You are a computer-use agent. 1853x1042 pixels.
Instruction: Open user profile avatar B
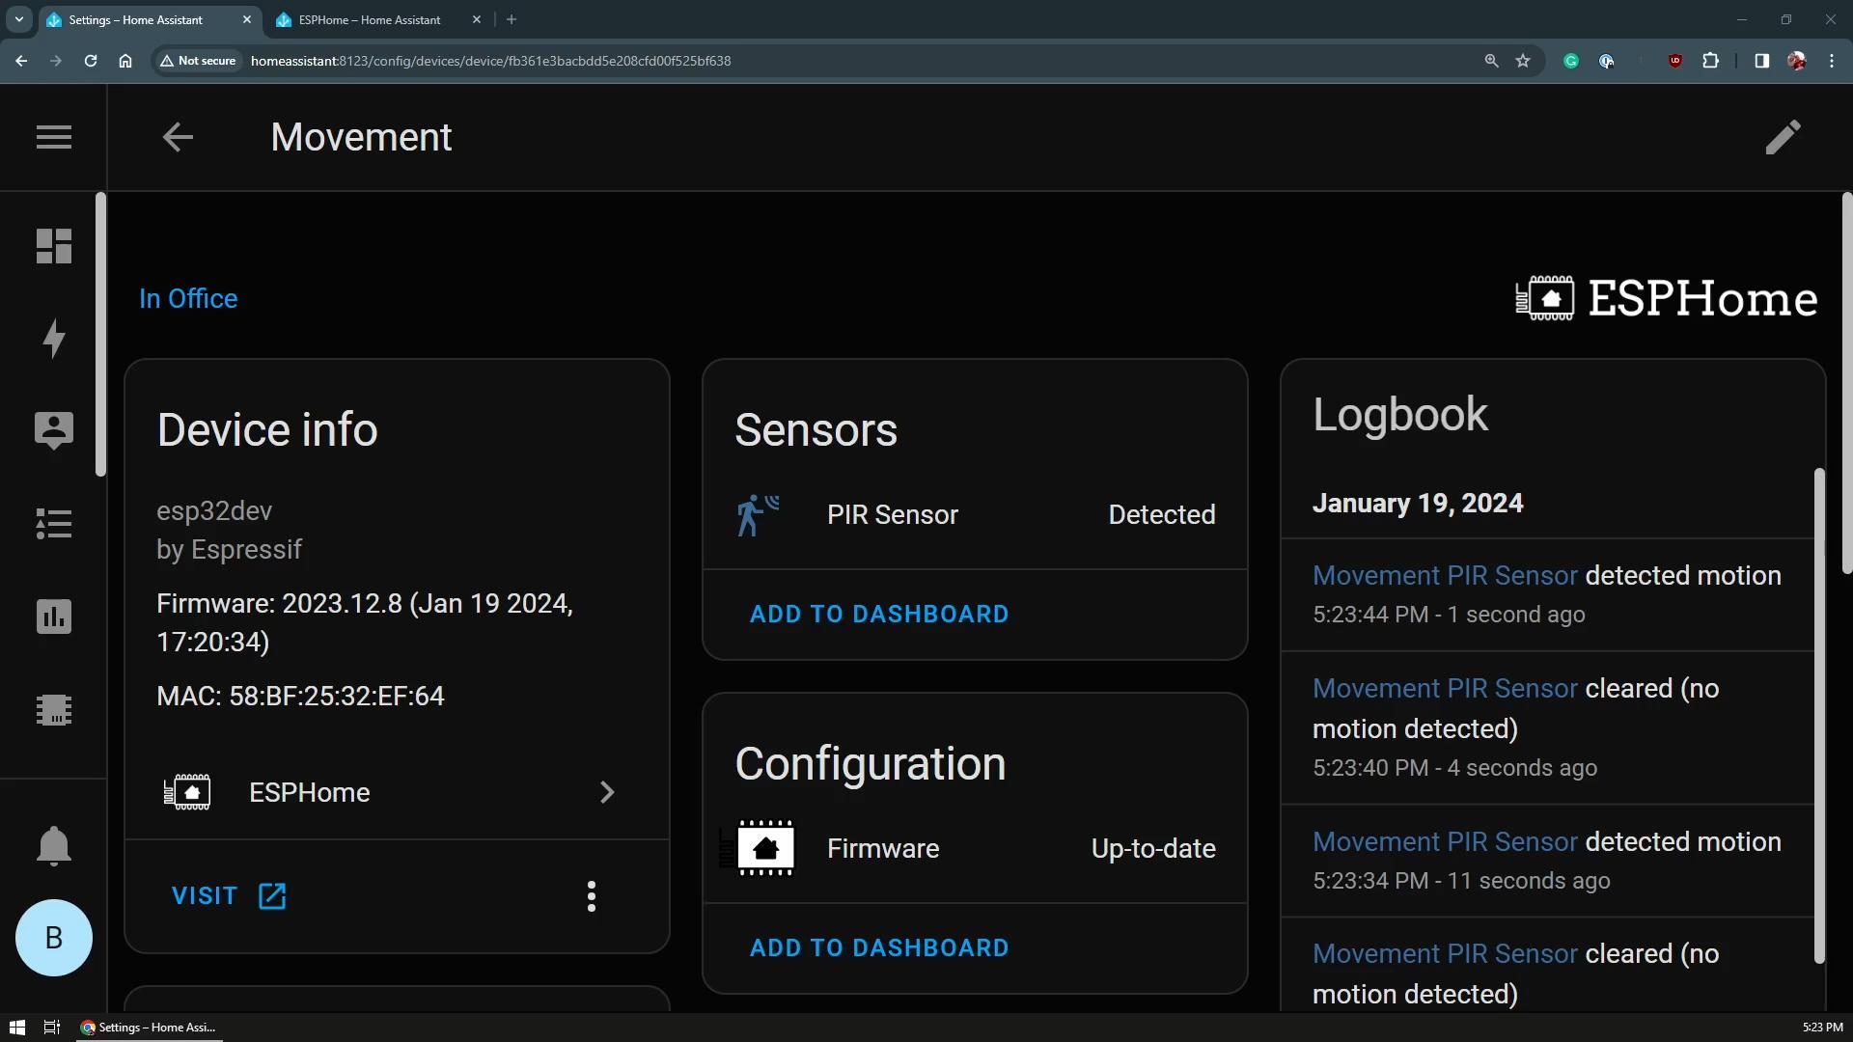(x=54, y=938)
